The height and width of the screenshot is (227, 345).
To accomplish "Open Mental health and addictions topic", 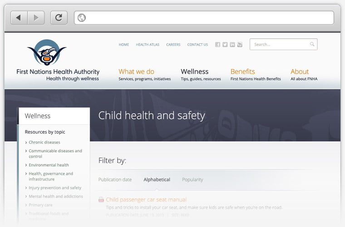I will (56, 197).
